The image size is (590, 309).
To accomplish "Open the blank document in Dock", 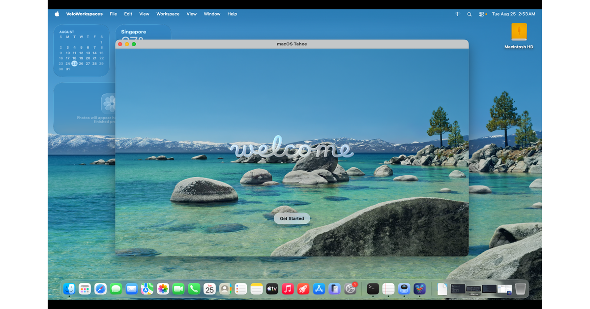I will (x=442, y=289).
